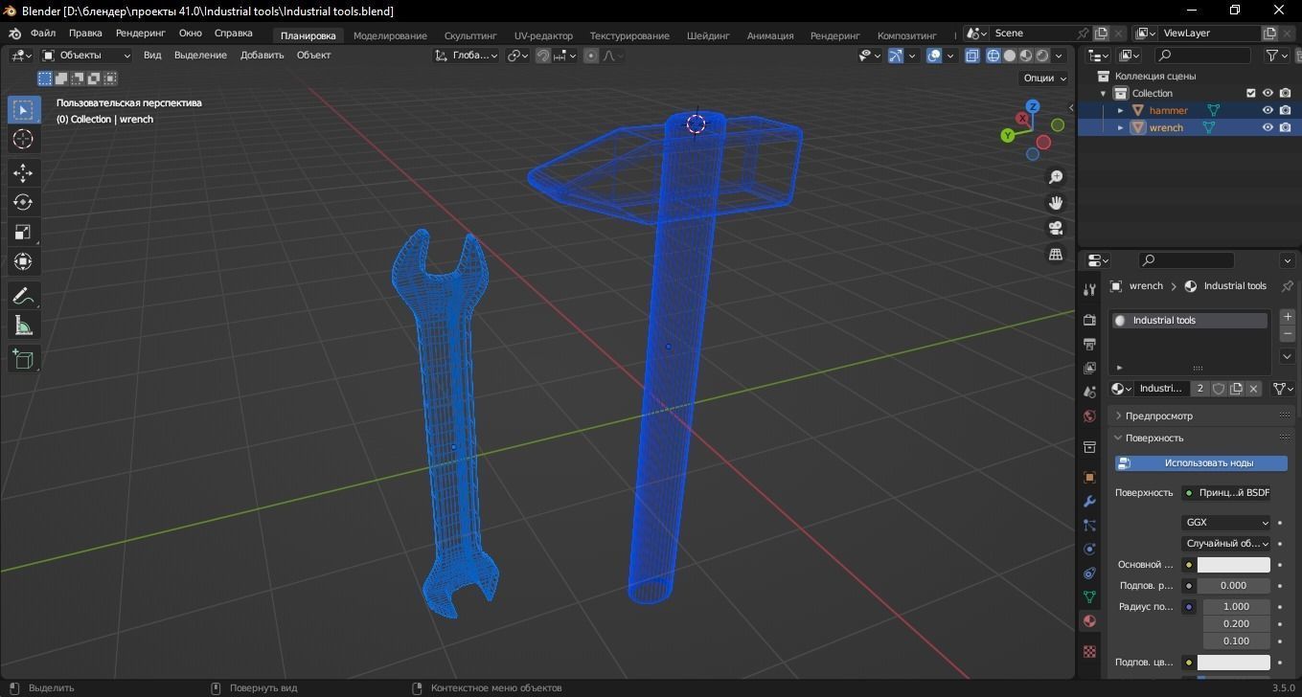
Task: Click the zoom view magnifier icon
Action: click(x=1056, y=177)
